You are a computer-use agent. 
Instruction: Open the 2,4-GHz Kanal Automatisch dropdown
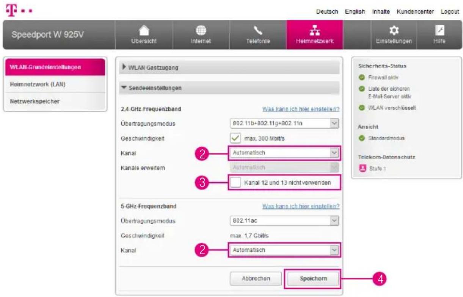284,153
